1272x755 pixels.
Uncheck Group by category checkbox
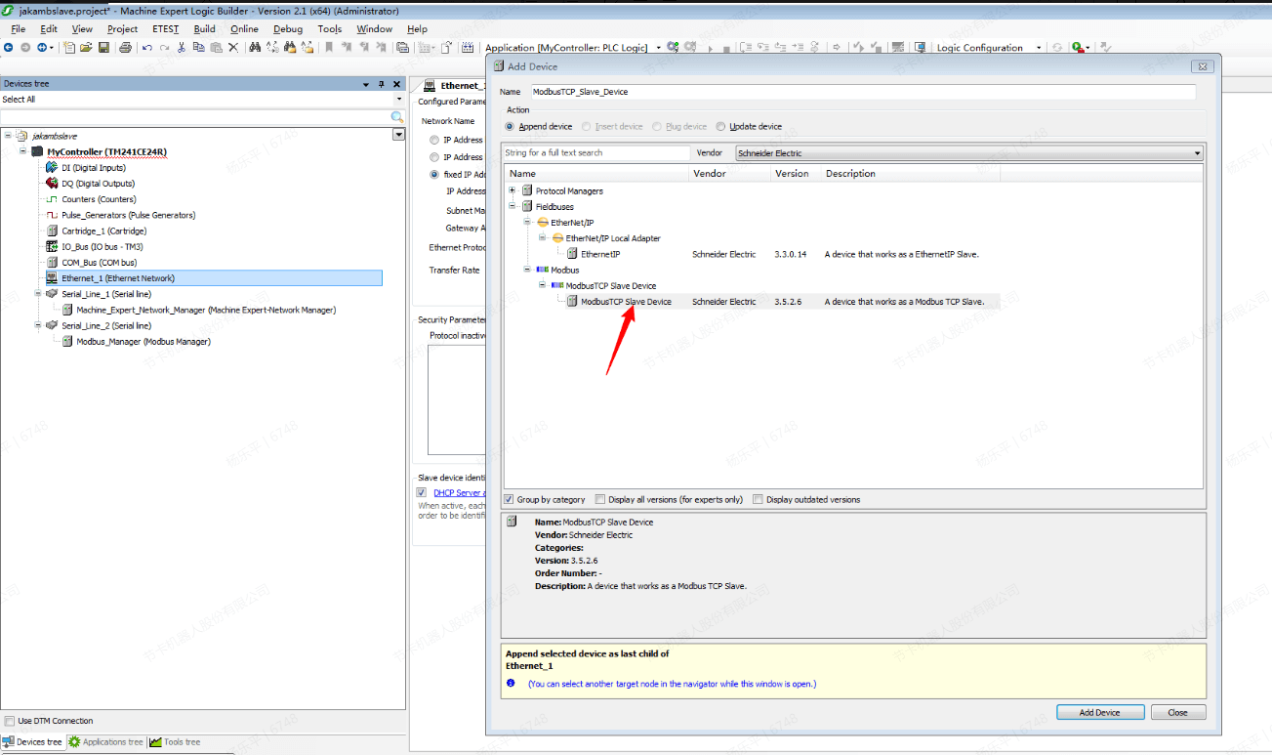tap(509, 499)
